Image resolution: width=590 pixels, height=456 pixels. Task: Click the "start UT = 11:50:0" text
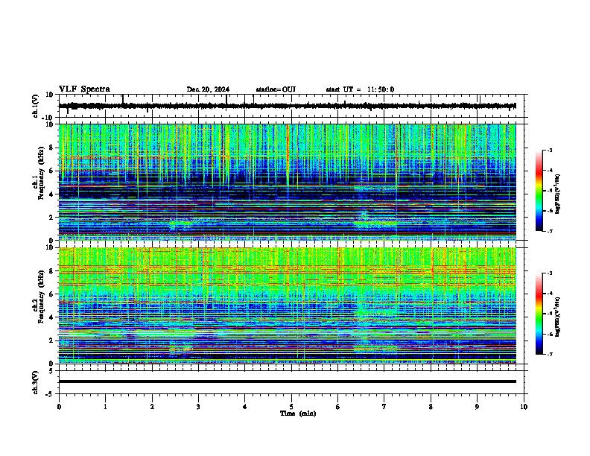point(360,89)
